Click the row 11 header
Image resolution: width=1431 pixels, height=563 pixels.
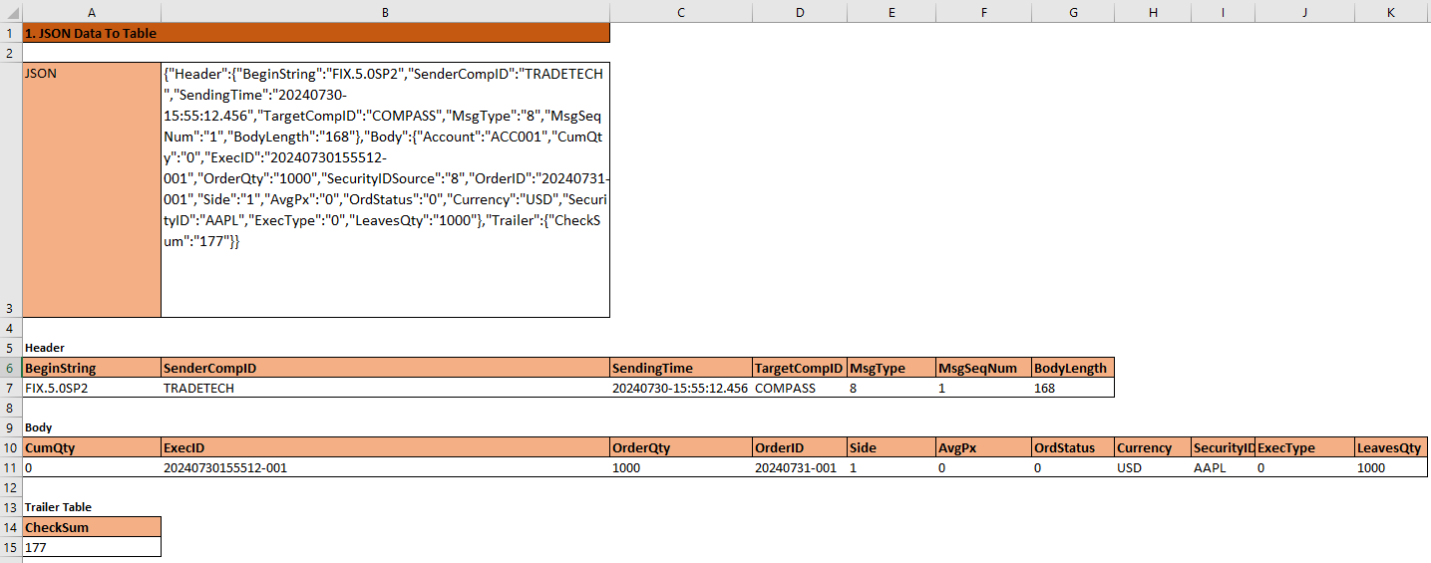click(x=10, y=467)
